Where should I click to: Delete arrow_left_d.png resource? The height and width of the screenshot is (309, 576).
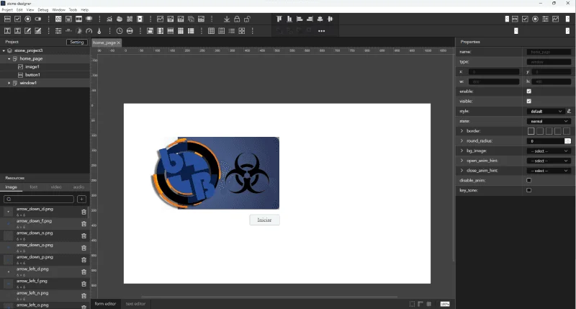coord(84,272)
